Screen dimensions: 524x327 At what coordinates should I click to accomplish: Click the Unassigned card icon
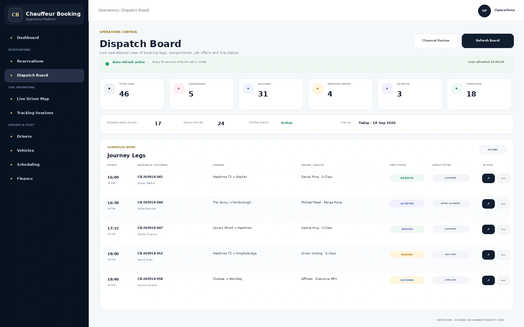click(179, 89)
